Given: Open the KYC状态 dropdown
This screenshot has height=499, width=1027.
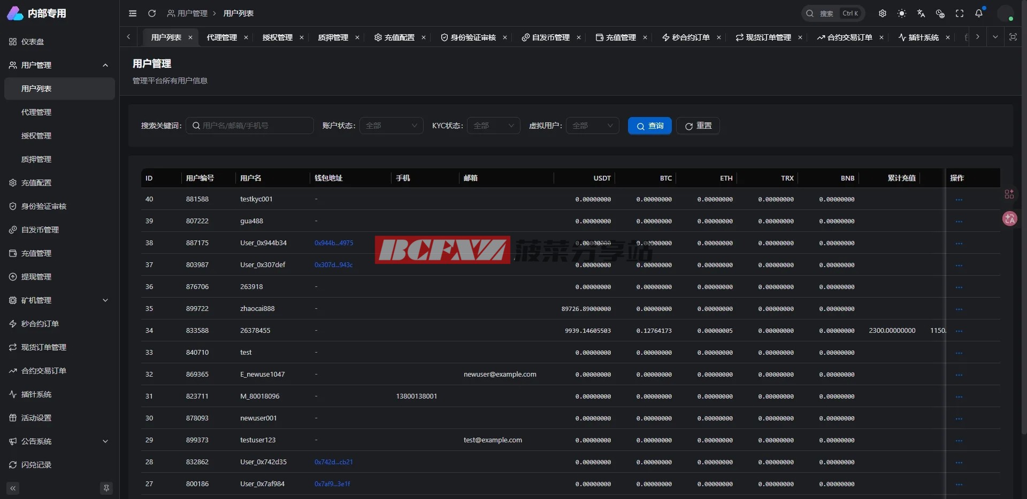Looking at the screenshot, I should (x=493, y=126).
